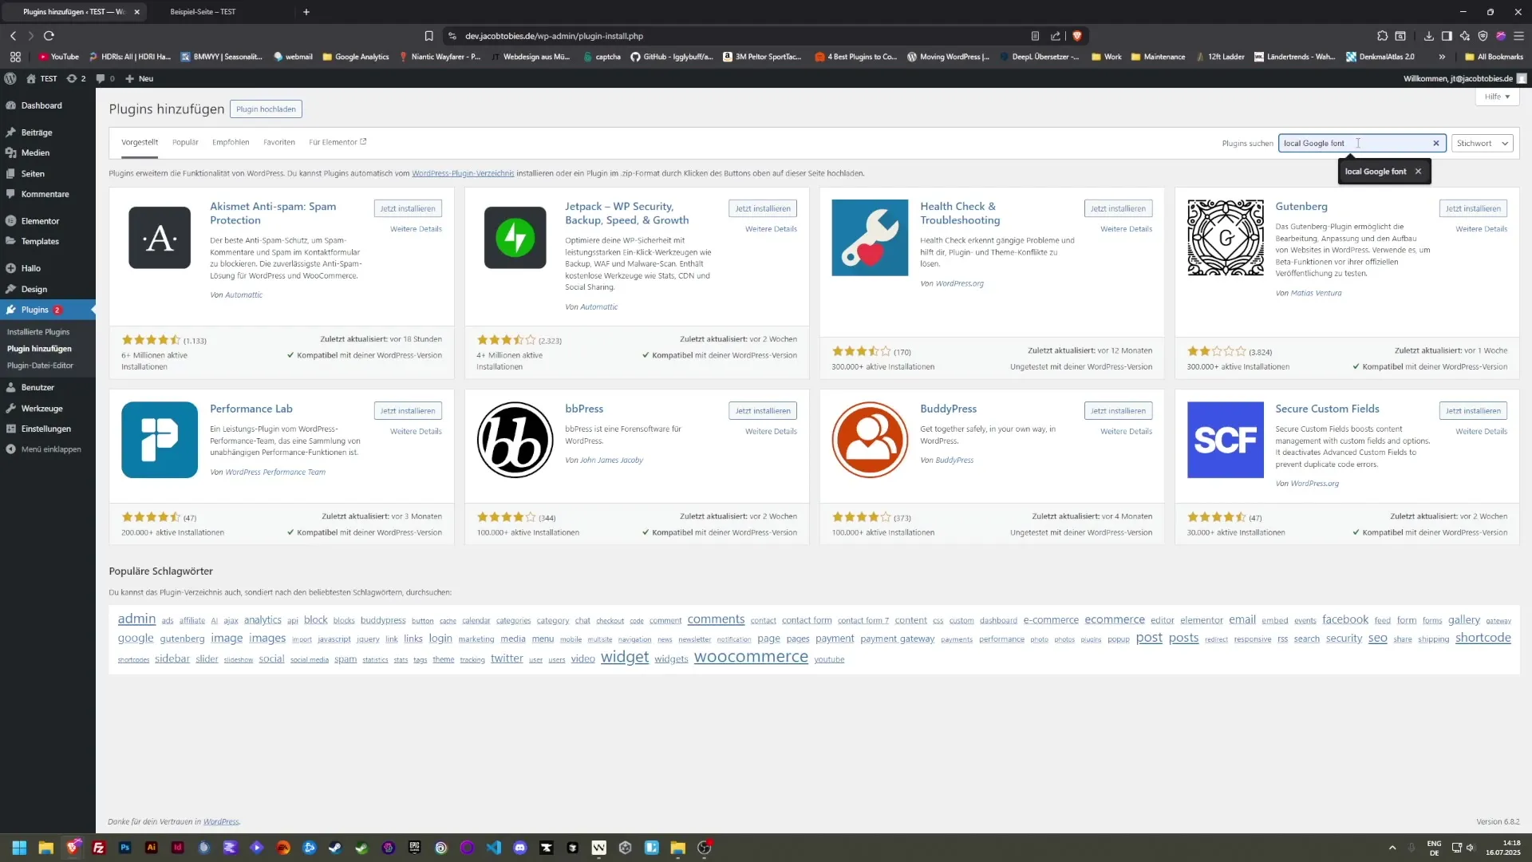This screenshot has width=1532, height=862.
Task: Install the Health Check & Troubleshooting plugin
Action: [1118, 208]
